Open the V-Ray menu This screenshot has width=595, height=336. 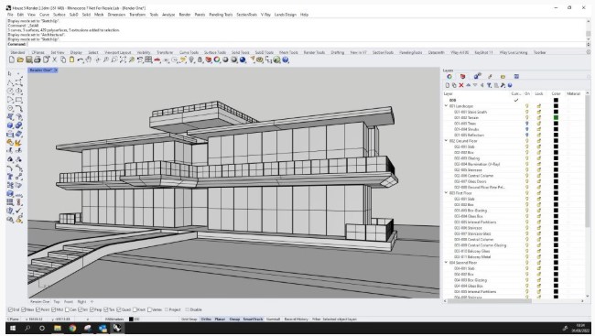point(265,15)
